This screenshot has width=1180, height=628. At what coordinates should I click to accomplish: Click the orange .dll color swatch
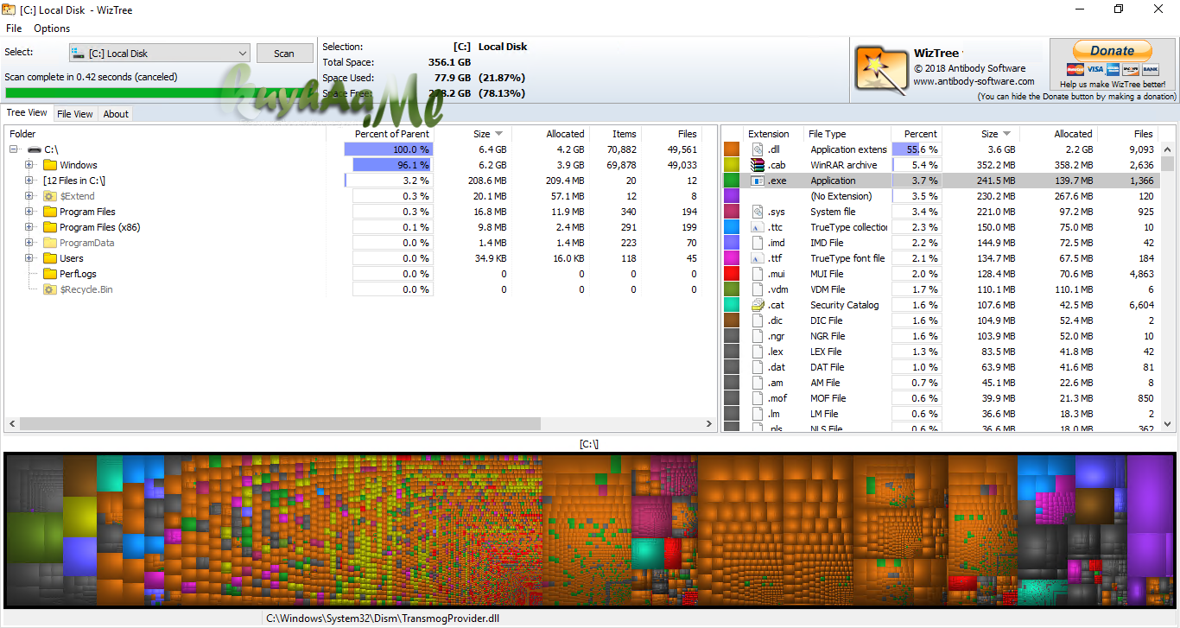[x=732, y=149]
